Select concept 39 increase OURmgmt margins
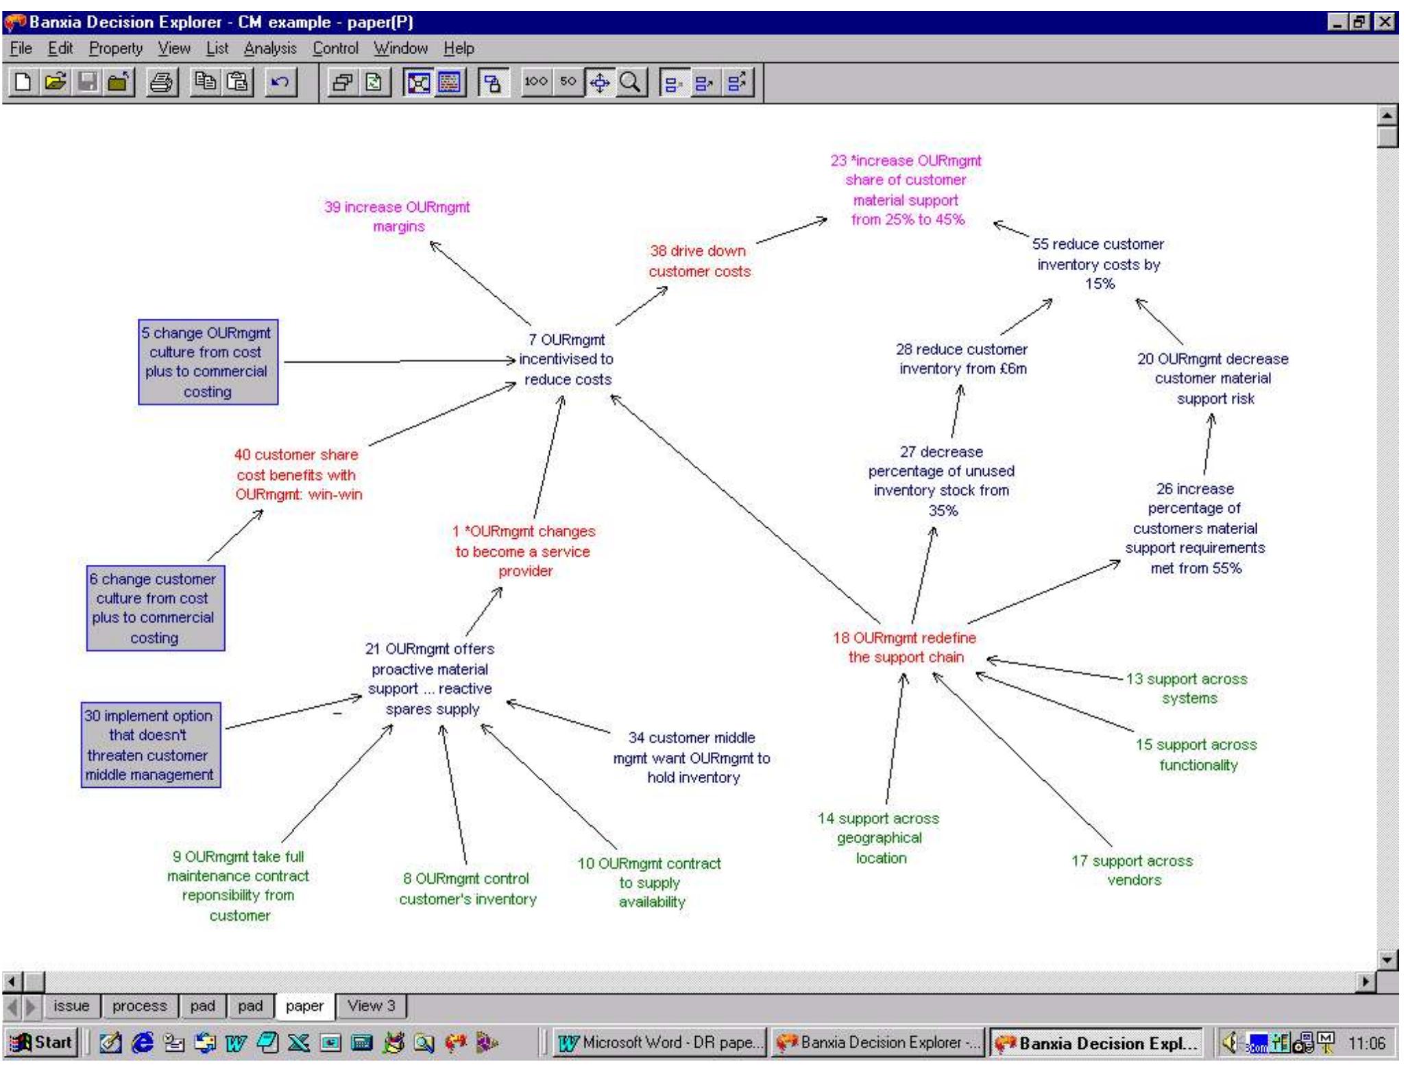Viewport: 1406px width, 1075px height. point(398,217)
